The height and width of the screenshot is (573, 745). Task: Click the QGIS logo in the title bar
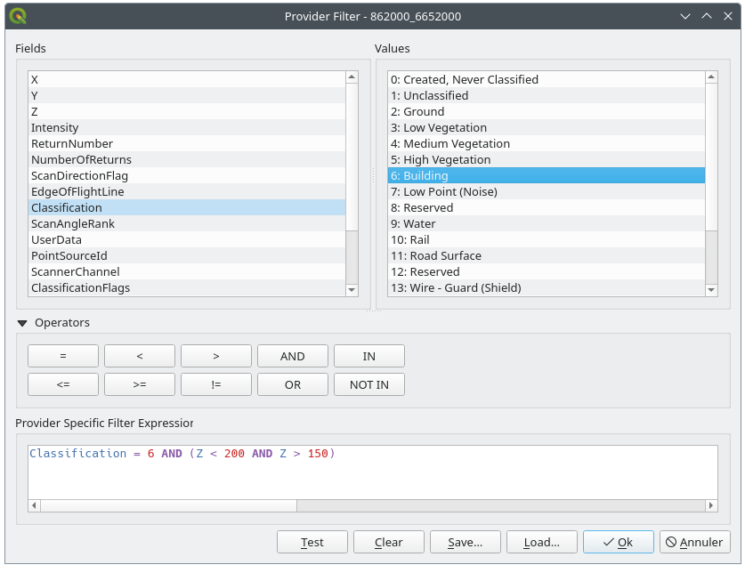[19, 16]
